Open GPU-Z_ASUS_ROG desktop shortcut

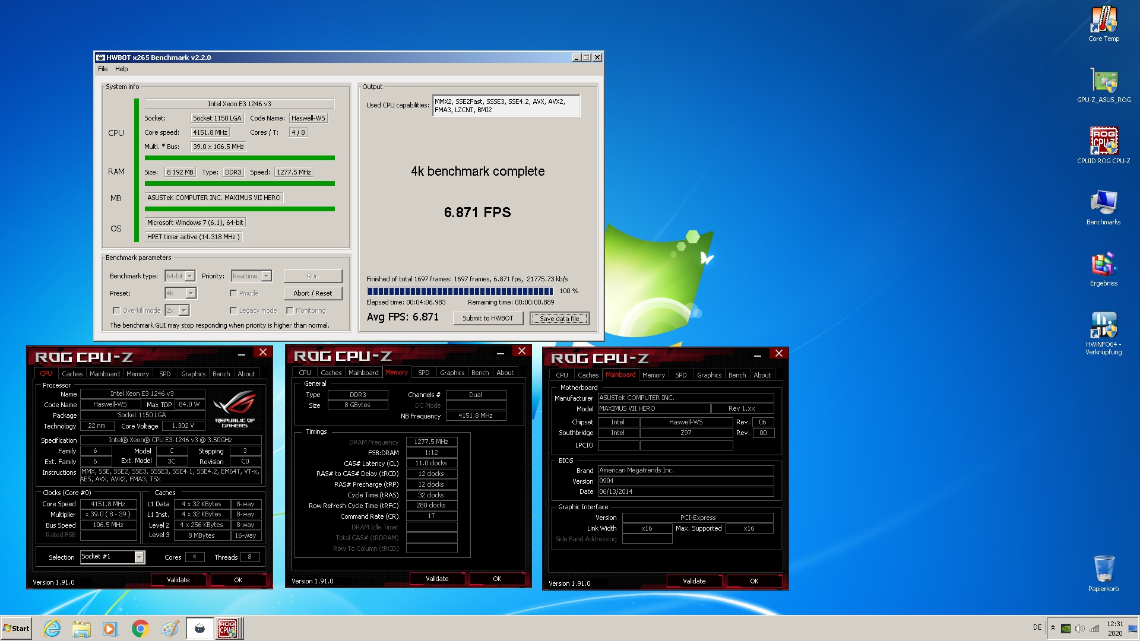[1104, 85]
